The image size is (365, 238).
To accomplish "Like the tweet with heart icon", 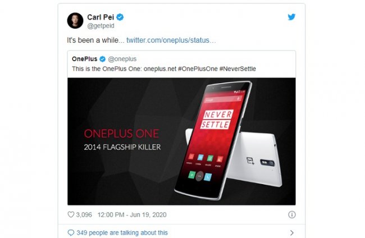I will point(71,214).
